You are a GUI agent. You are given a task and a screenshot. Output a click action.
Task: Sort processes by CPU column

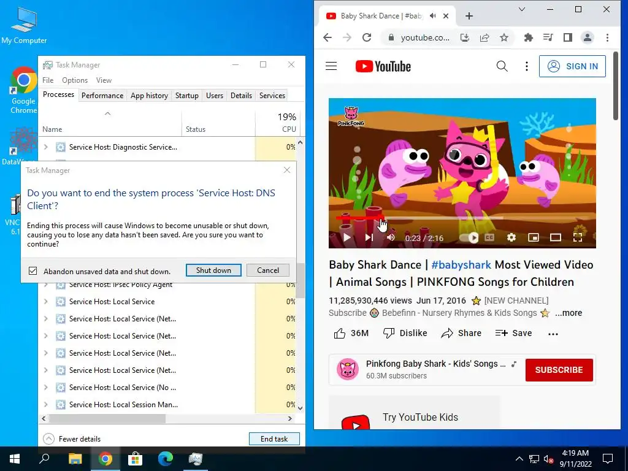[x=277, y=123]
